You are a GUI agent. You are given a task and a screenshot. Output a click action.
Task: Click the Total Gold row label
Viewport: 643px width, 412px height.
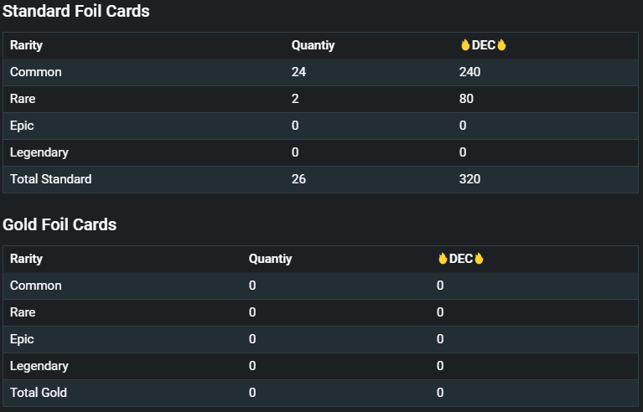39,393
